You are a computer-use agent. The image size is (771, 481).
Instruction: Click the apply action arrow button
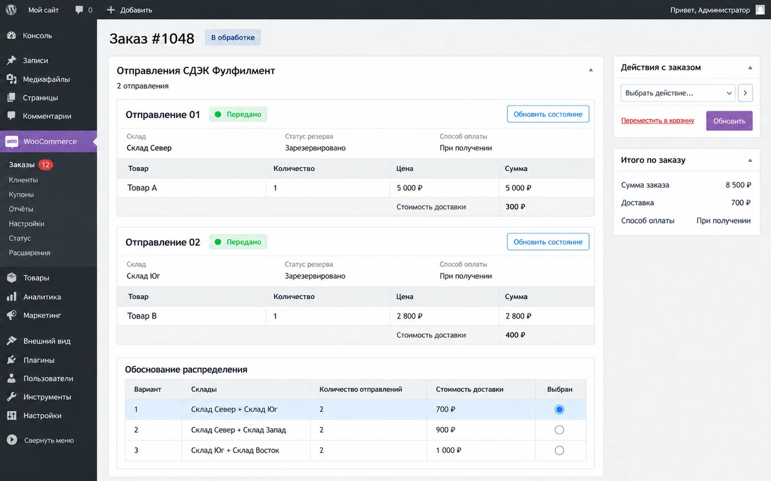[x=745, y=93]
